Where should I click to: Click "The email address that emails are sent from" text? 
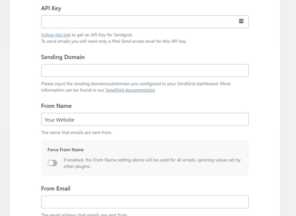(x=84, y=215)
